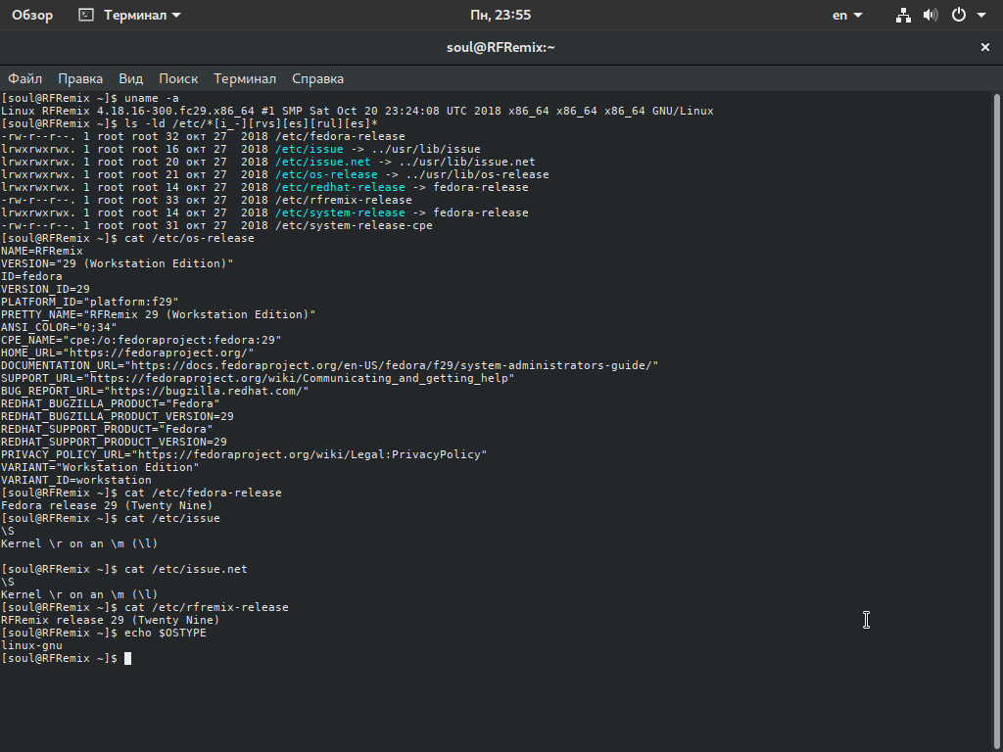Viewport: 1003px width, 752px height.
Task: Click the kernel version line starting 'Linux RFRemix'
Action: pos(358,111)
